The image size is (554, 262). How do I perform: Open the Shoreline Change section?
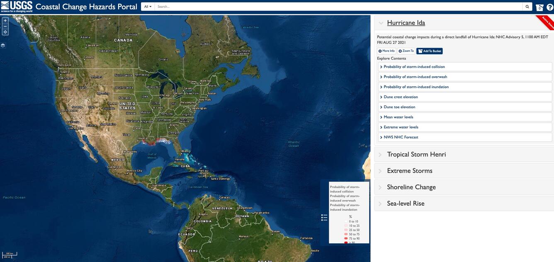(x=411, y=187)
